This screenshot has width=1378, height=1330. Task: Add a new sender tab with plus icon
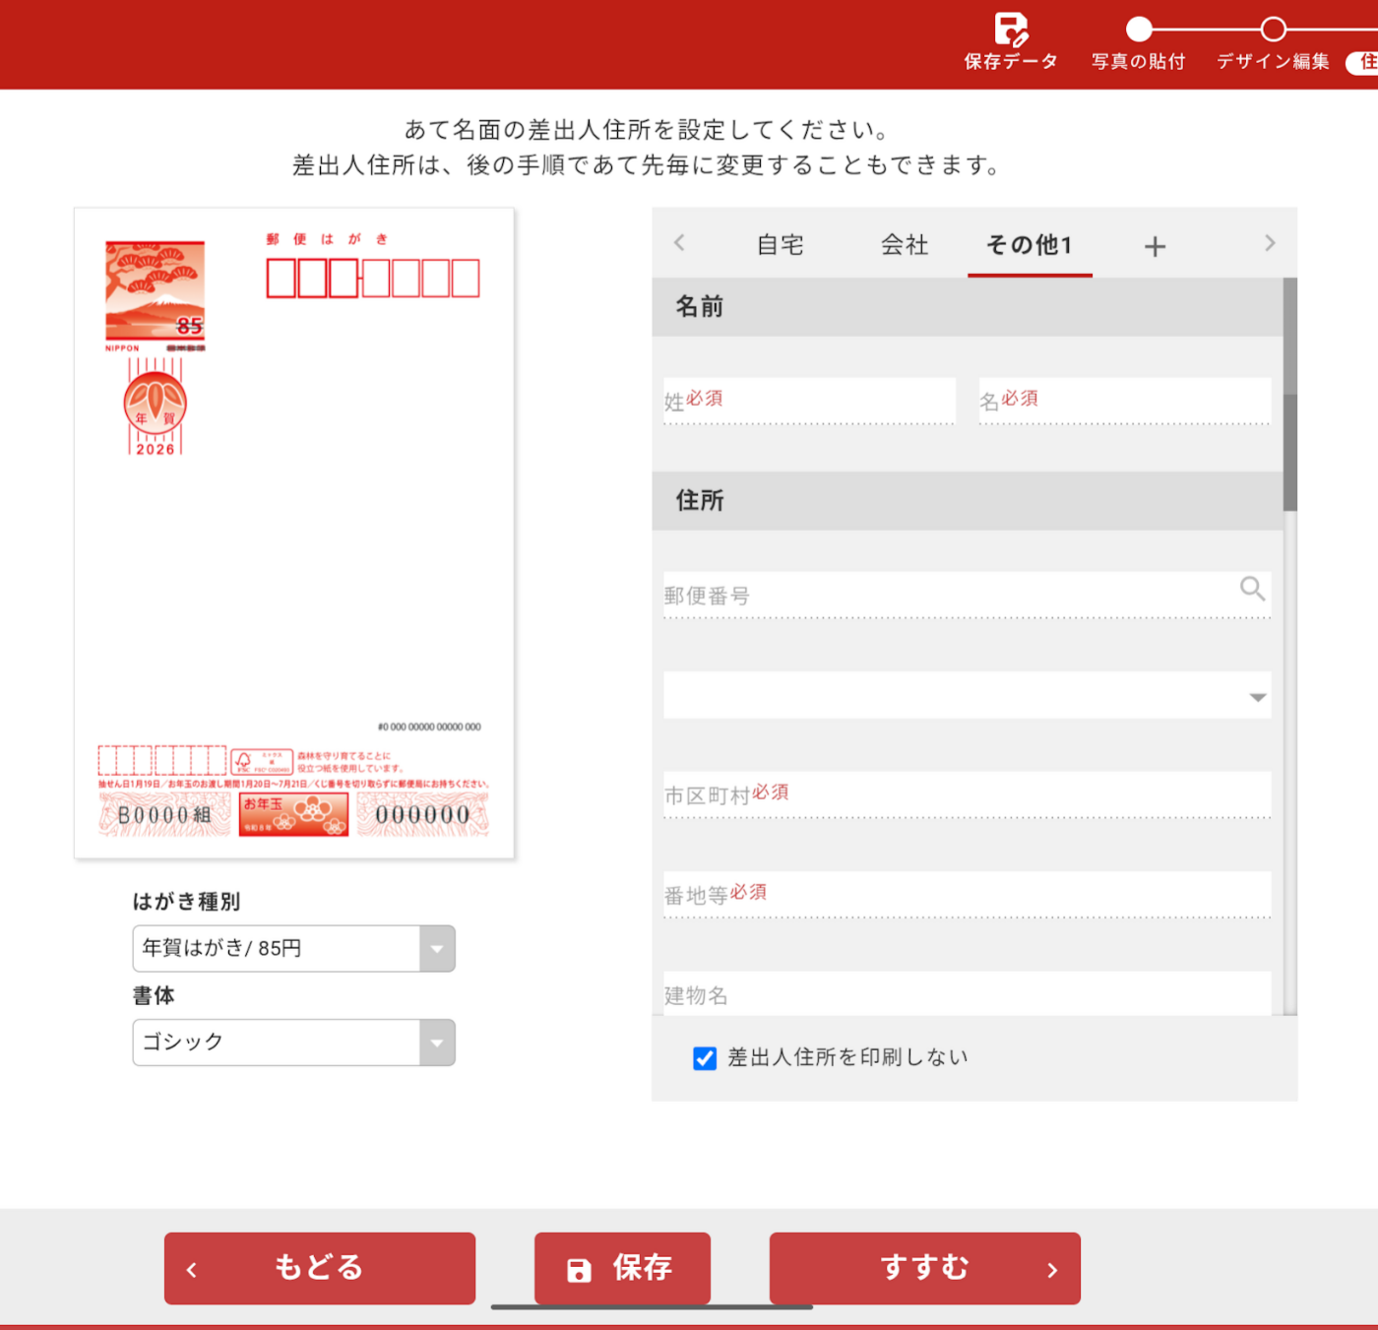coord(1155,246)
